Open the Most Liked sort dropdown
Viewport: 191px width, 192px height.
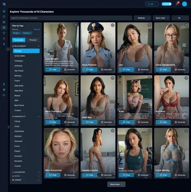pos(161,18)
